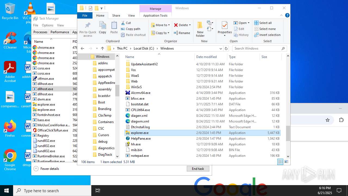The width and height of the screenshot is (348, 196).
Task: Click the Help question mark icon
Action: pyautogui.click(x=287, y=16)
